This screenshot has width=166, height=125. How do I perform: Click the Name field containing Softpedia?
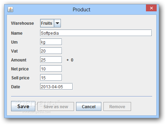[x=96, y=33]
